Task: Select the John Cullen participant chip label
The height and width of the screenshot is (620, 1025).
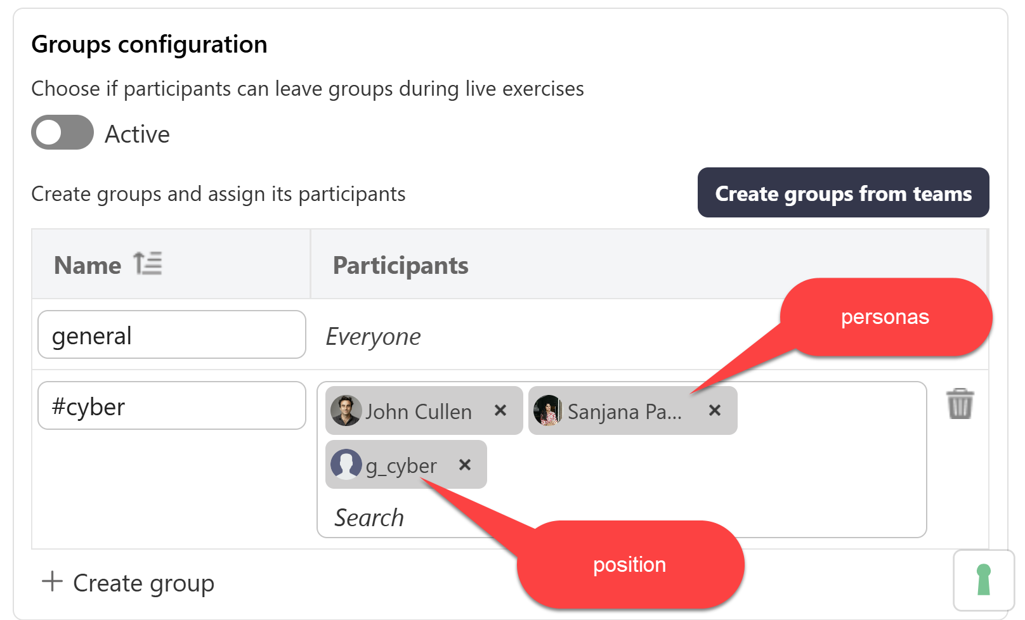Action: (418, 412)
